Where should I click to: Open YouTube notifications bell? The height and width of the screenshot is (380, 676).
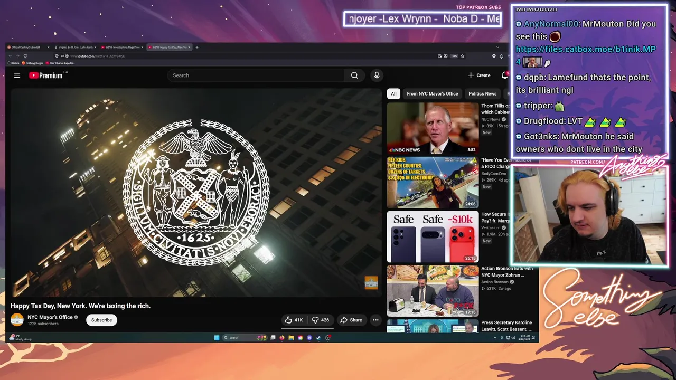(x=504, y=75)
